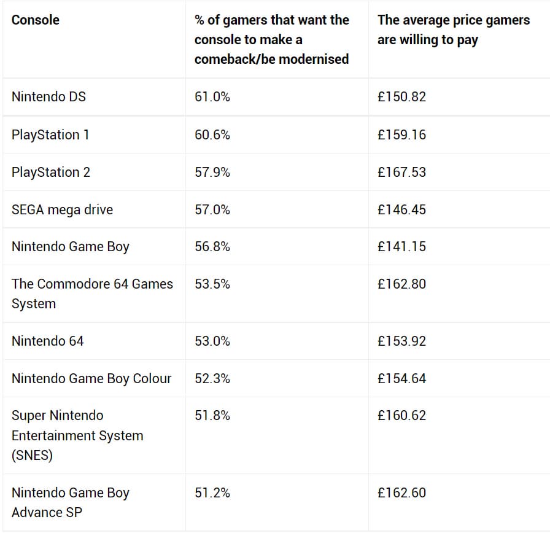Click the average price column header
Image resolution: width=550 pixels, height=533 pixels.
point(453,29)
